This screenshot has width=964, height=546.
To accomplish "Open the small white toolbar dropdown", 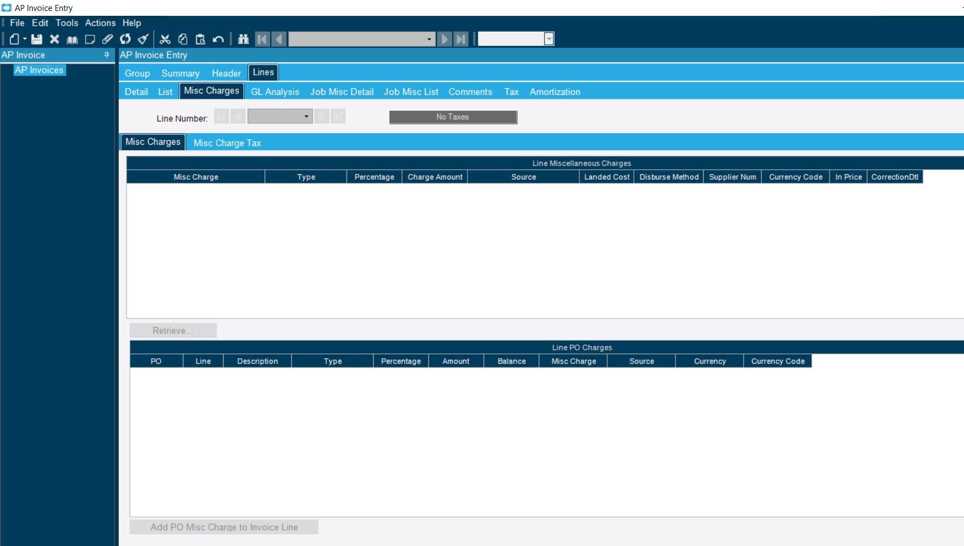I will coord(549,39).
